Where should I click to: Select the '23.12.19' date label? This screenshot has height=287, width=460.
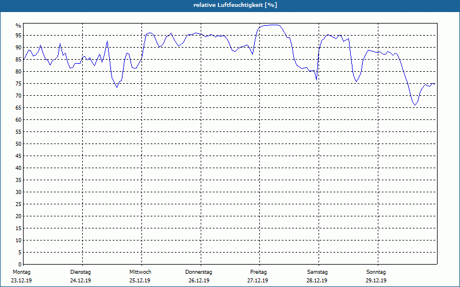[x=21, y=281]
